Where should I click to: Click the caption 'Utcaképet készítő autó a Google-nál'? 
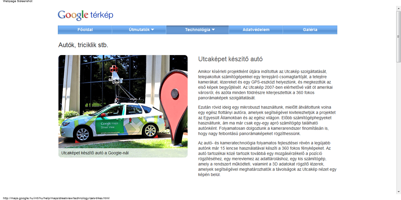[95, 153]
